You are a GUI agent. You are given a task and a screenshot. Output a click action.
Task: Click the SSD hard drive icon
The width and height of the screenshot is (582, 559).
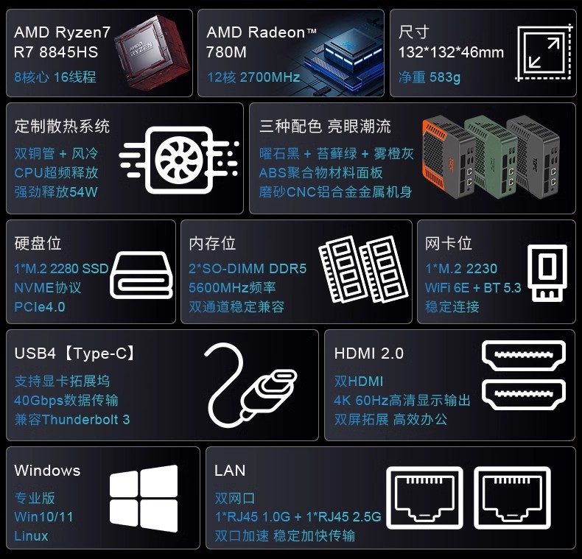141,275
